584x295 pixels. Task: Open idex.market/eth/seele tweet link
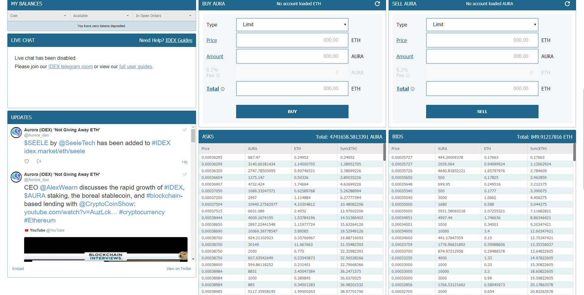(x=55, y=151)
